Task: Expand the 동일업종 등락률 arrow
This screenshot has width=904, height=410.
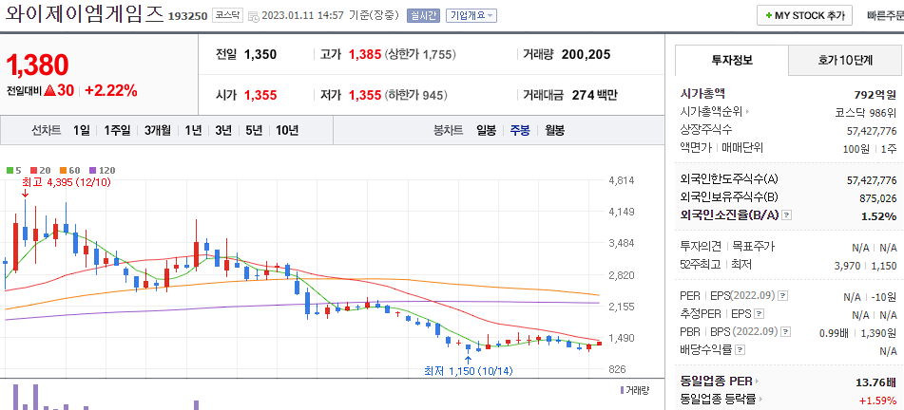Action: click(761, 399)
